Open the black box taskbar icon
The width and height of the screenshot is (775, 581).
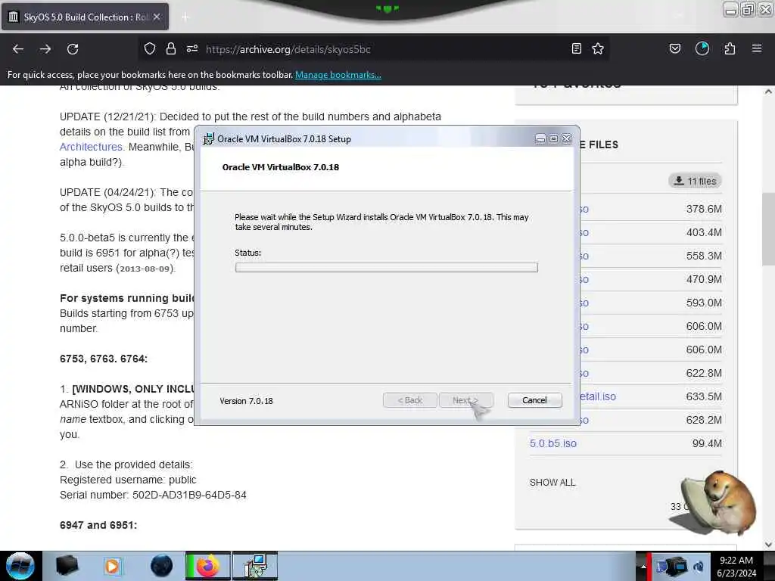point(67,566)
